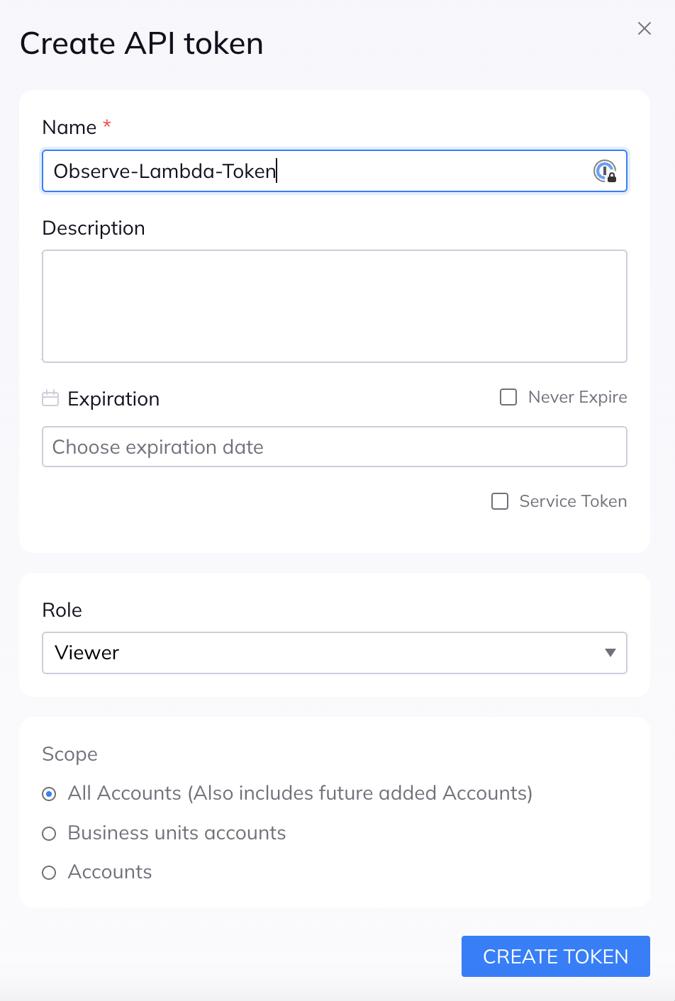Click the Description field label
Viewport: 675px width, 1001px height.
point(94,228)
